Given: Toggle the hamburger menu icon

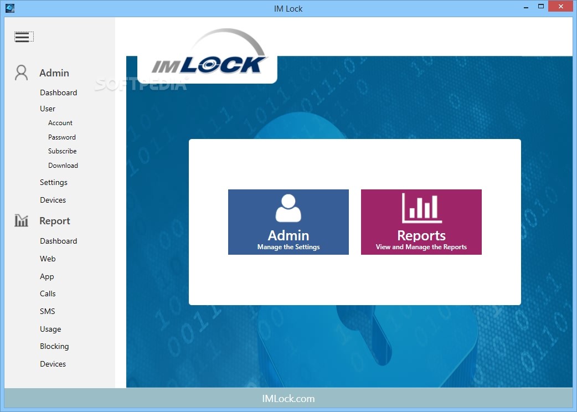Looking at the screenshot, I should click(x=24, y=37).
